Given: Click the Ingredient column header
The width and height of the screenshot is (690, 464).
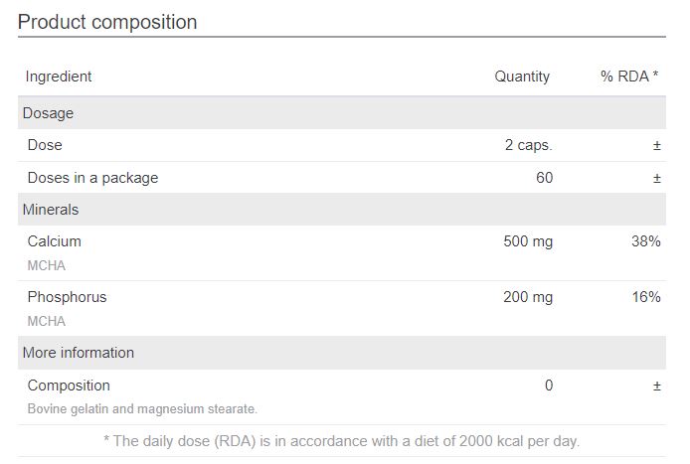Looking at the screenshot, I should coord(59,77).
